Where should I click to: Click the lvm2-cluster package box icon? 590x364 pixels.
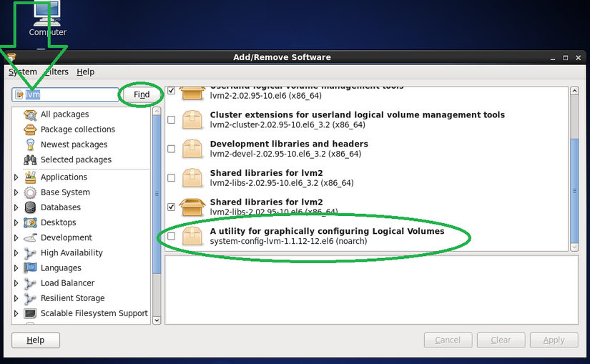point(192,119)
